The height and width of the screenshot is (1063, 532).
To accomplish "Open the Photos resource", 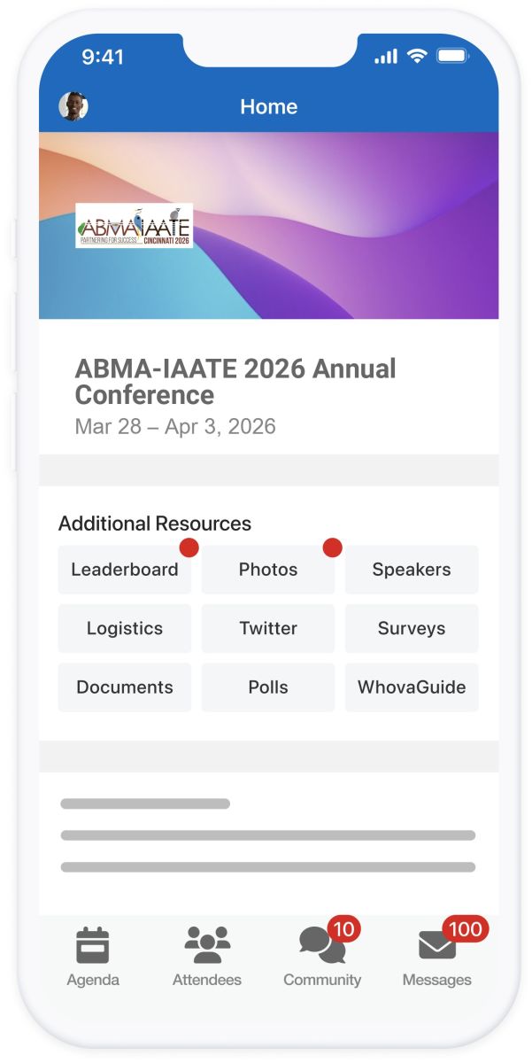I will pos(268,570).
